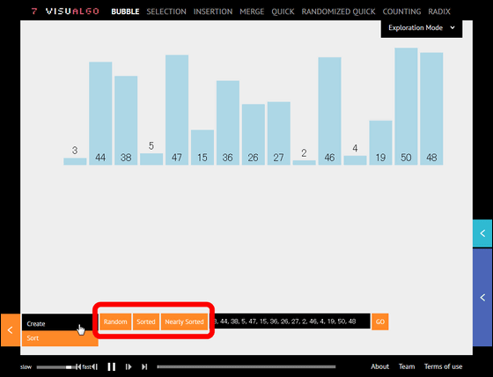493x377 pixels.
Task: Click the bar labeled 15
Action: click(202, 147)
